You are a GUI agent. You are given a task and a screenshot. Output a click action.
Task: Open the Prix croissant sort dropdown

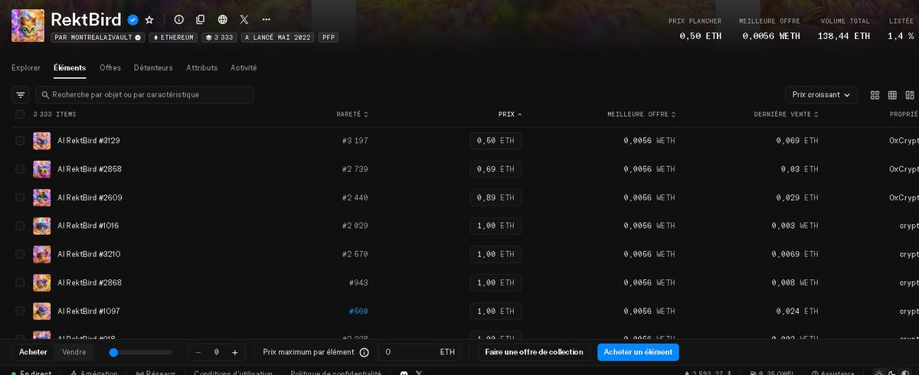pyautogui.click(x=821, y=95)
